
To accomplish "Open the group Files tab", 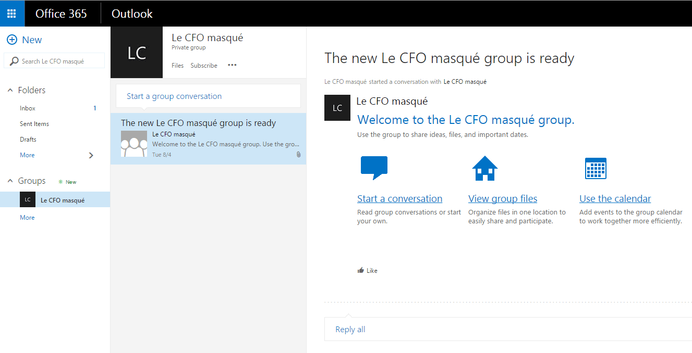I will tap(177, 66).
